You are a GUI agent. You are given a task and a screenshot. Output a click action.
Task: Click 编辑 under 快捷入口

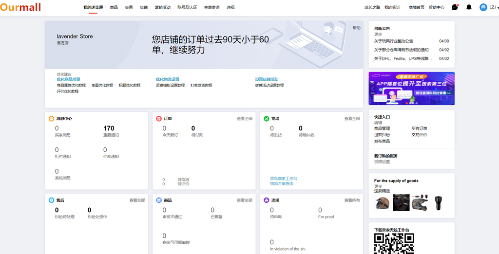click(378, 123)
